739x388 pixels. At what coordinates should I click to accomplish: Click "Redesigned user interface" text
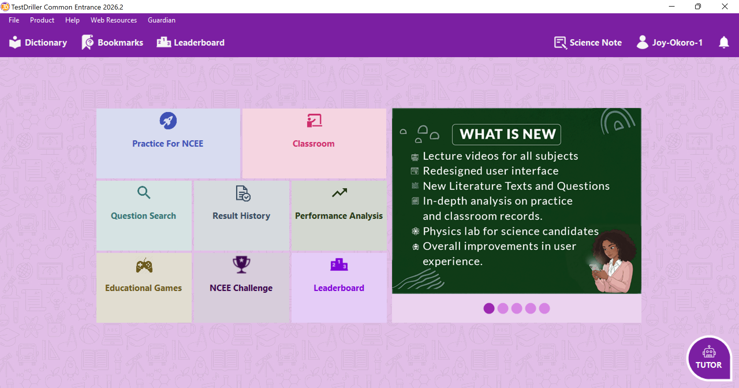click(x=491, y=171)
